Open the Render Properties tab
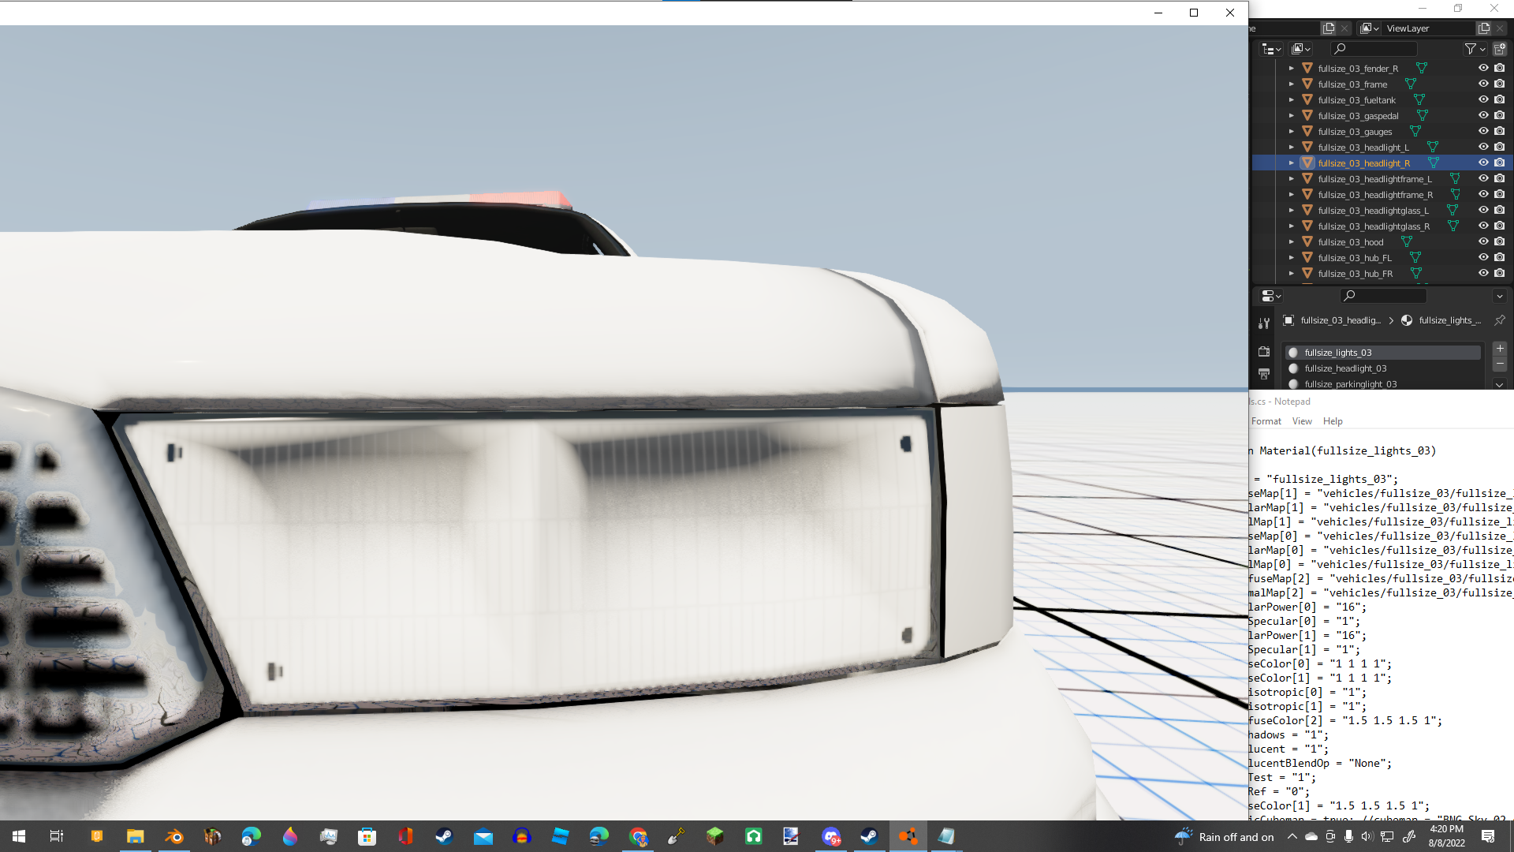1514x852 pixels. tap(1264, 352)
